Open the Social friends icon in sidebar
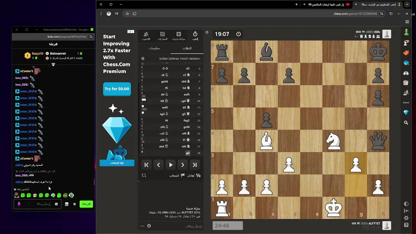The height and width of the screenshot is (234, 416). (406, 93)
